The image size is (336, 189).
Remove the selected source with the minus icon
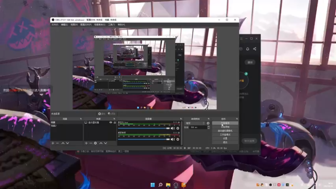91,143
